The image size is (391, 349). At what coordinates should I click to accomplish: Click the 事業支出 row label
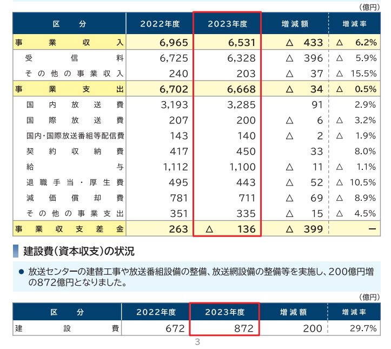point(69,89)
